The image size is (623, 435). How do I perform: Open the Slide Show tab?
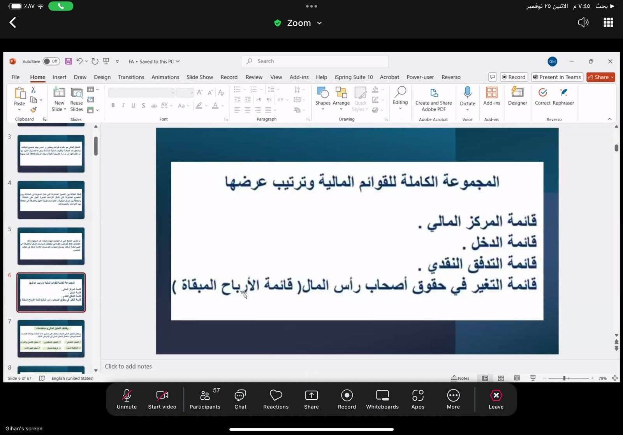199,77
